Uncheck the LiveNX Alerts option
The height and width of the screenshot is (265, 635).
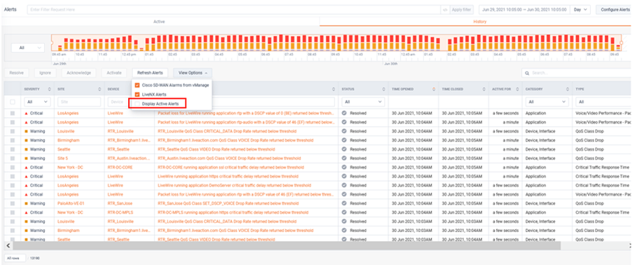[x=137, y=95]
